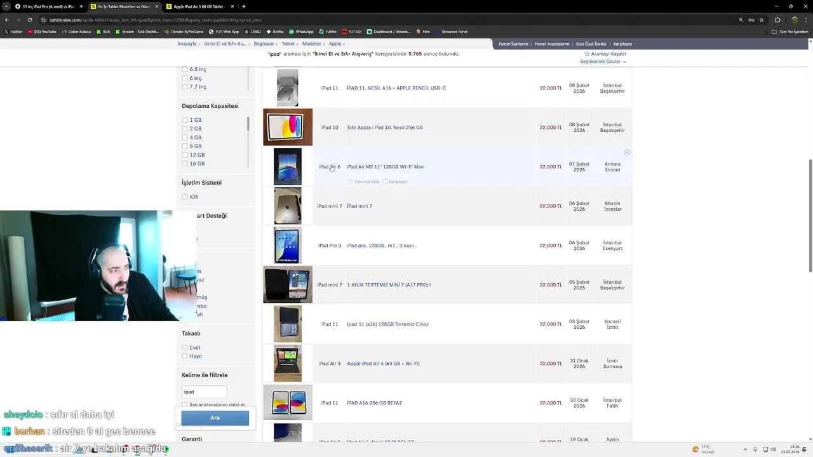The height and width of the screenshot is (457, 813).
Task: Go to Anasayfa breadcrumb
Action: pos(187,44)
